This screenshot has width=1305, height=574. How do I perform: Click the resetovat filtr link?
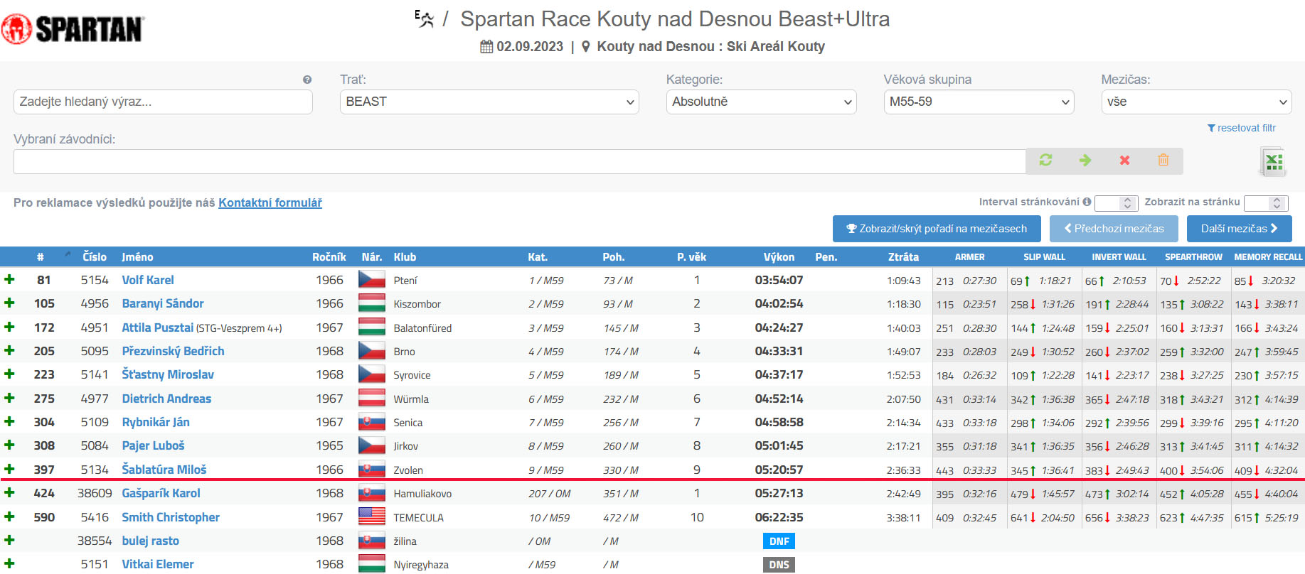[x=1242, y=128]
